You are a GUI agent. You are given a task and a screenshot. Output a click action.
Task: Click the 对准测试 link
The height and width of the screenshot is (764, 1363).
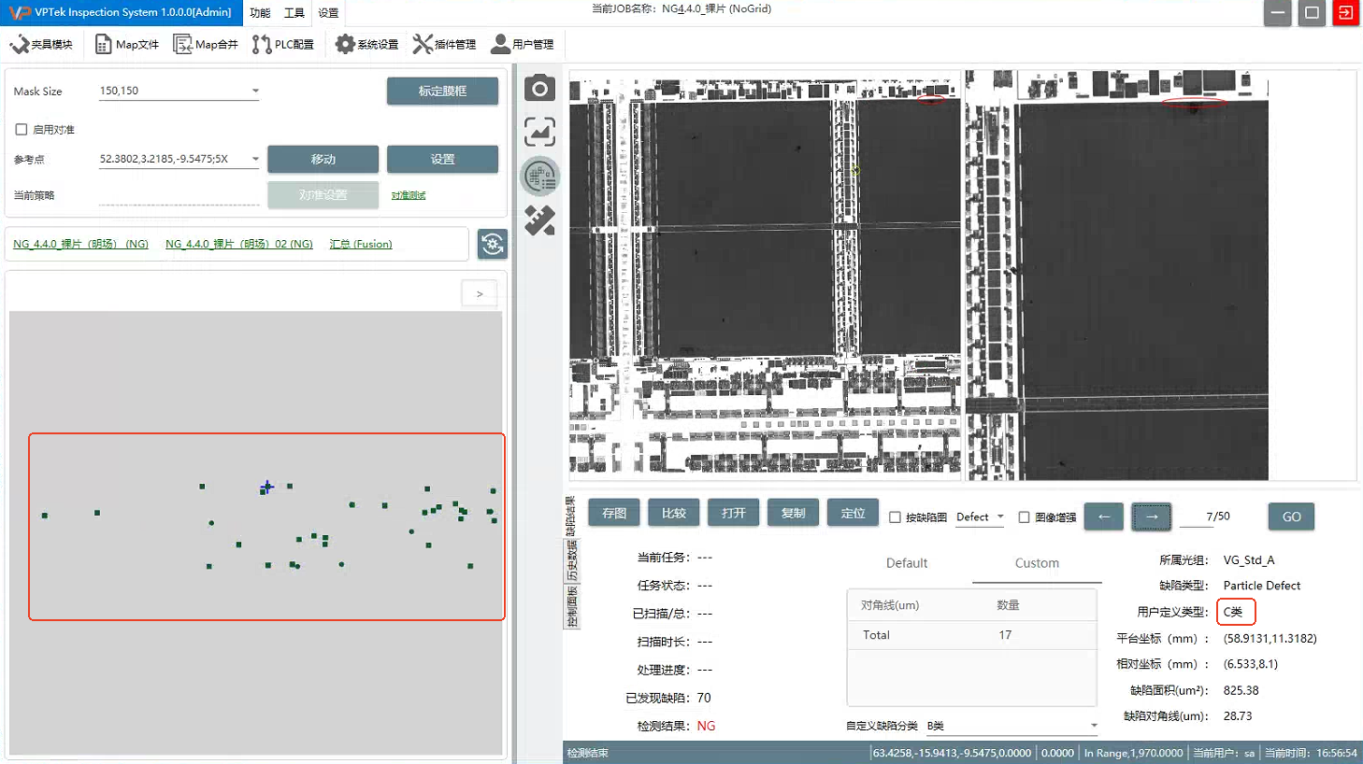(409, 195)
